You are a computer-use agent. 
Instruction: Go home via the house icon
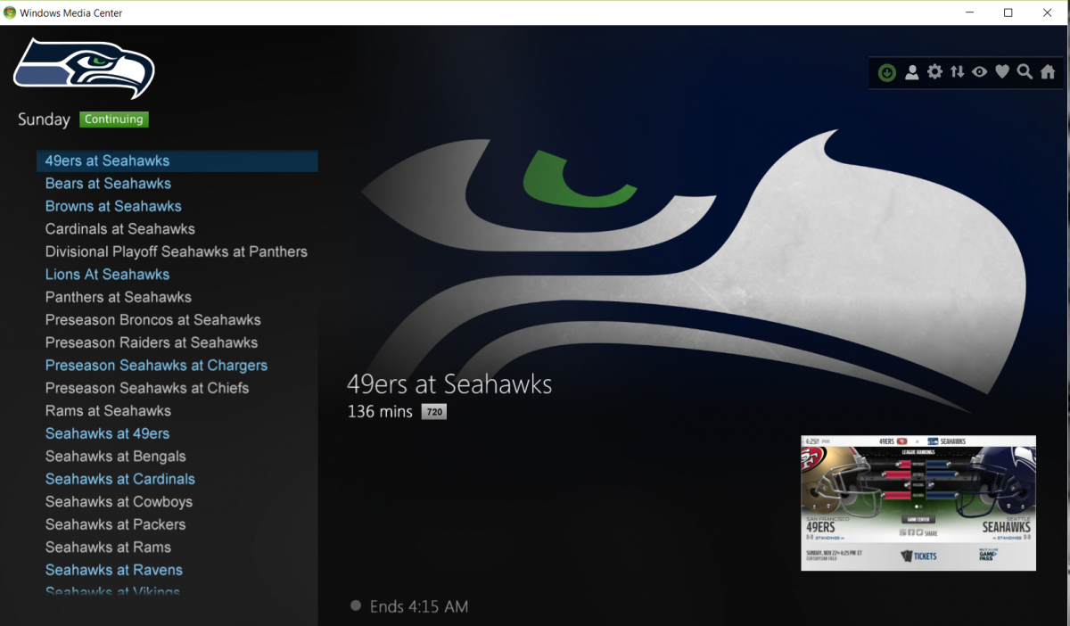(1048, 72)
